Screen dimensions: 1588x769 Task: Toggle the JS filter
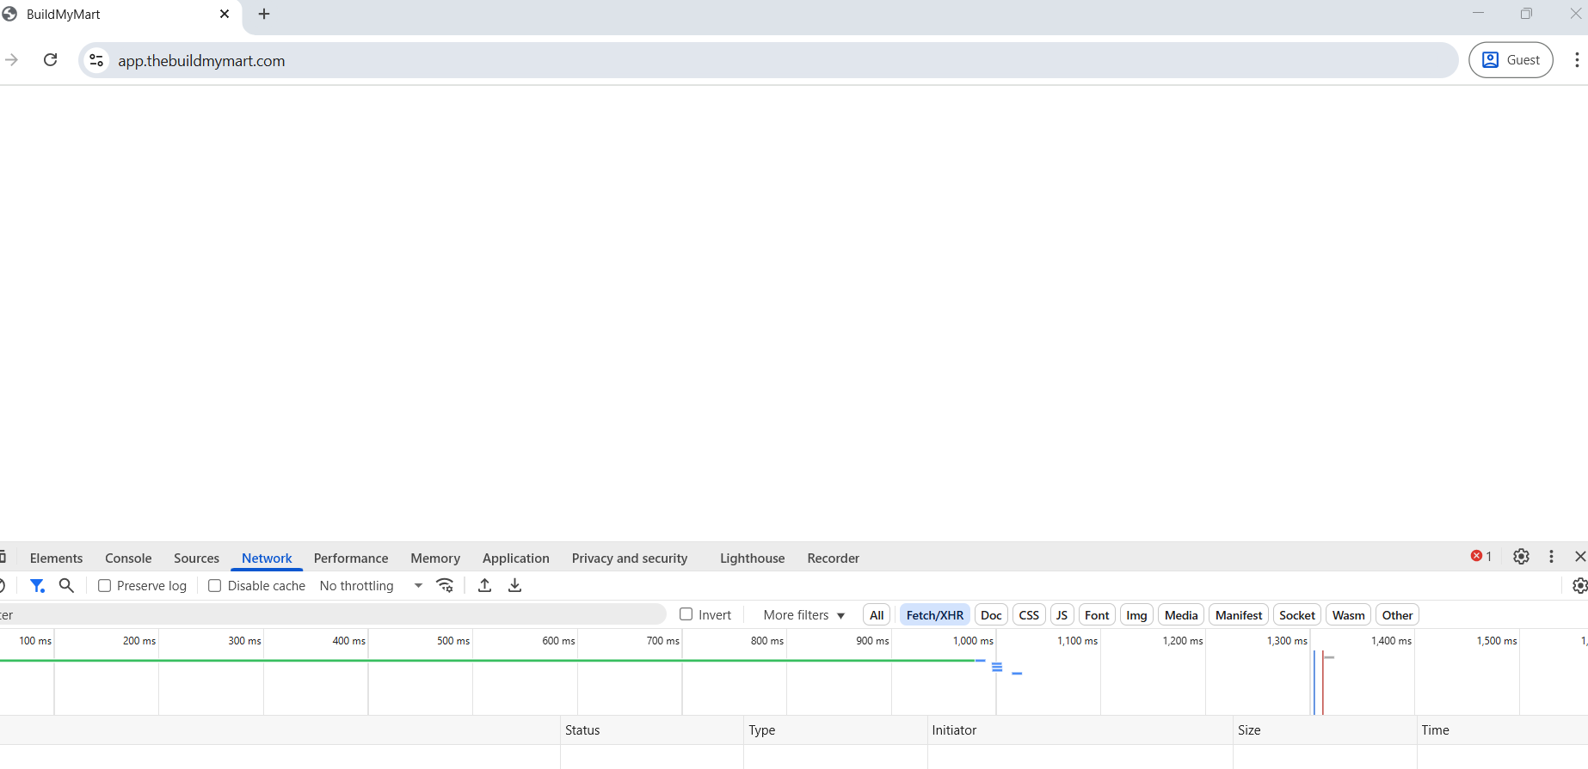1062,615
